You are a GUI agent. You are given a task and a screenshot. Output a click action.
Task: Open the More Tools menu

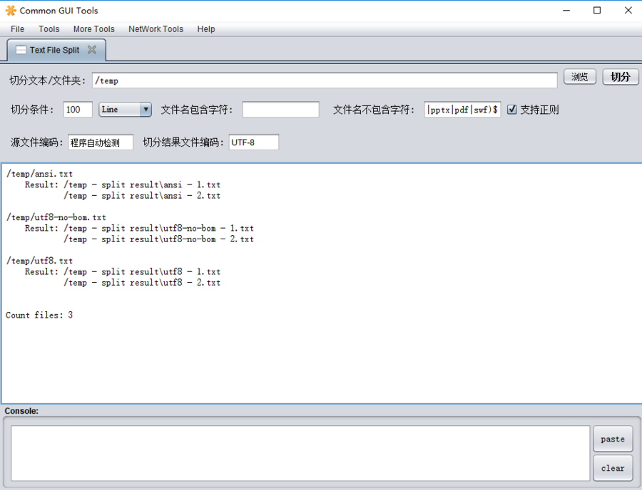[93, 29]
